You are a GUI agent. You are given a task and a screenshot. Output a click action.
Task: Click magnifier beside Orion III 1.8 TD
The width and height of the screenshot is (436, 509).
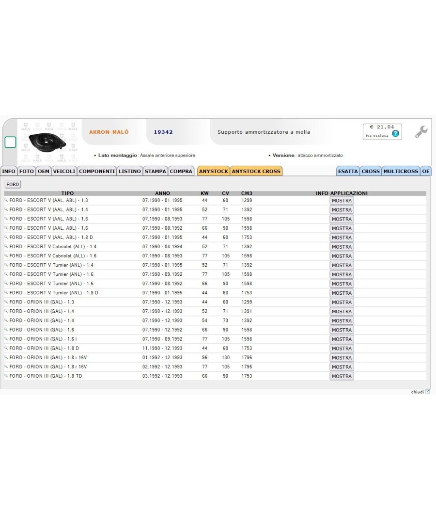[x=6, y=376]
